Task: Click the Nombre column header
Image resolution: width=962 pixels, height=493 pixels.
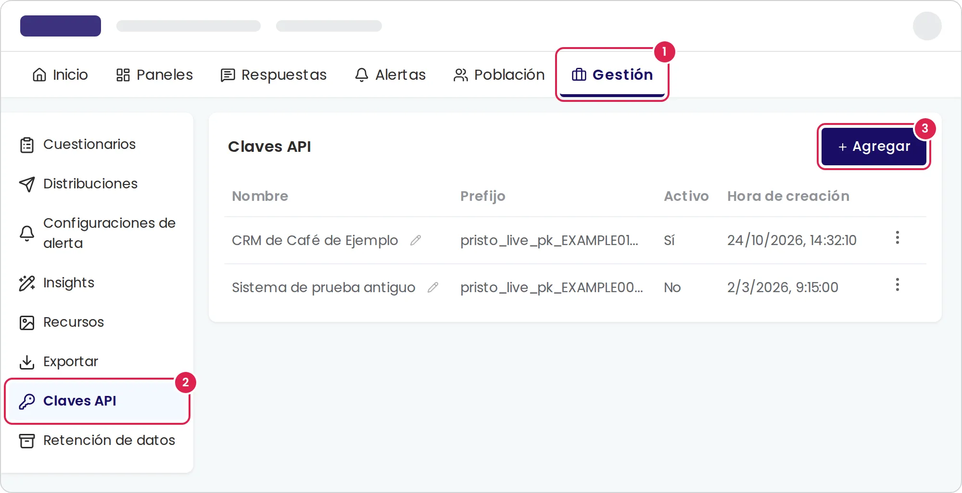Action: click(x=260, y=196)
